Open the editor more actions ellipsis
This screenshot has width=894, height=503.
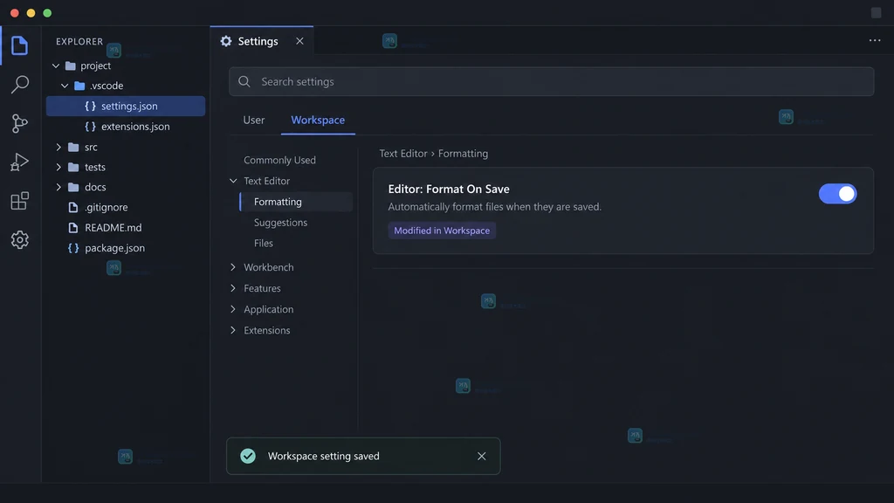[875, 40]
